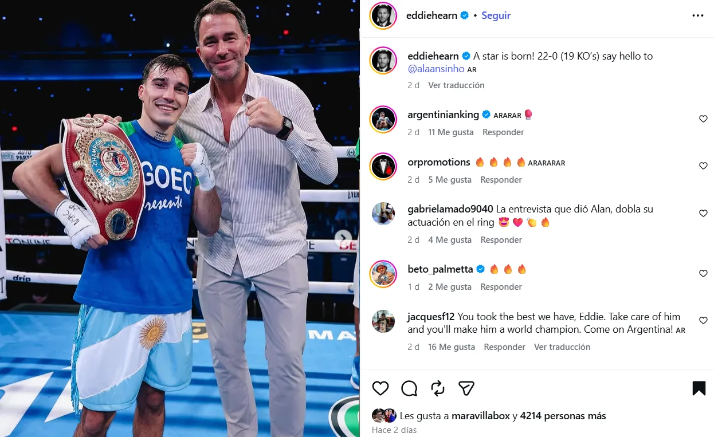Share post with paper plane icon
This screenshot has height=437, width=714.
click(466, 388)
